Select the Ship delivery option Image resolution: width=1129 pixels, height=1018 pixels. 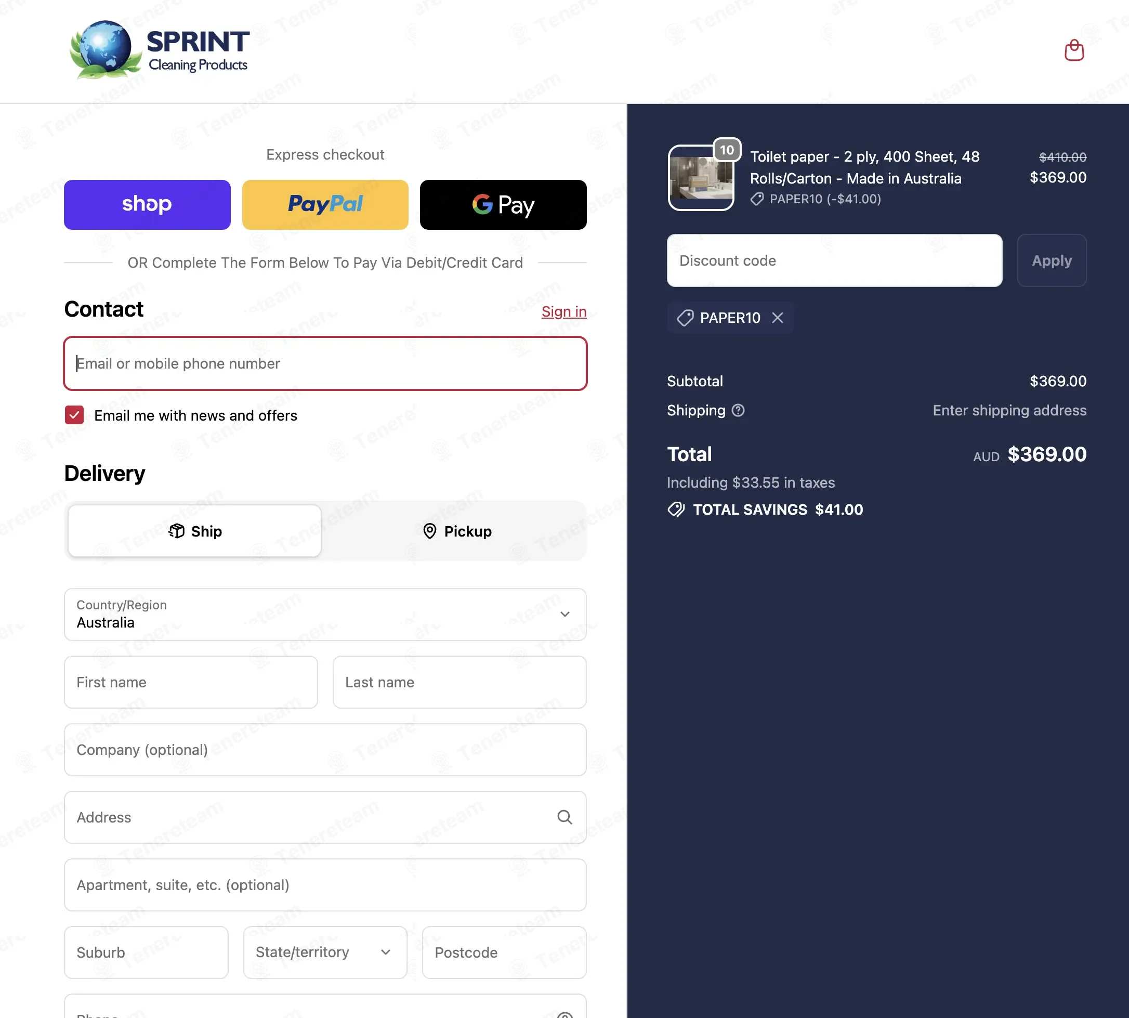pyautogui.click(x=194, y=531)
